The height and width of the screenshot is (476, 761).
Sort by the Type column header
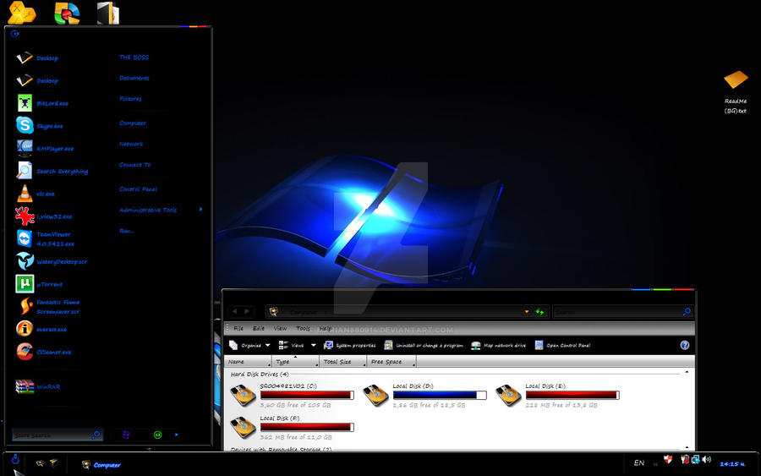pyautogui.click(x=295, y=362)
